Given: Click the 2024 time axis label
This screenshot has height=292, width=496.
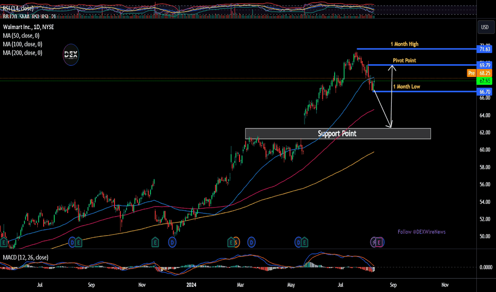Looking at the screenshot, I should (192, 285).
